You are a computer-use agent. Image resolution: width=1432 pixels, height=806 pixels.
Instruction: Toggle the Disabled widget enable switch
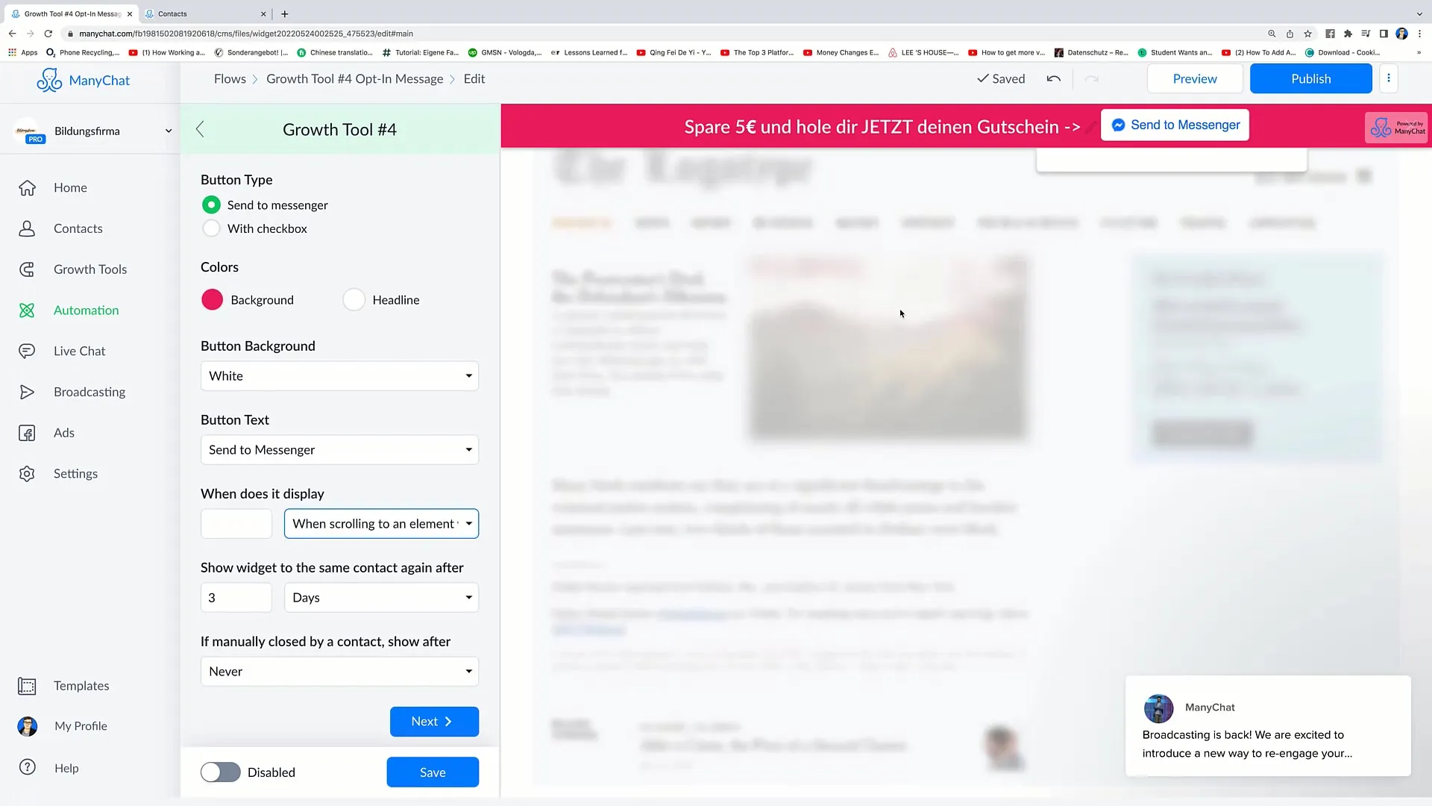point(219,772)
